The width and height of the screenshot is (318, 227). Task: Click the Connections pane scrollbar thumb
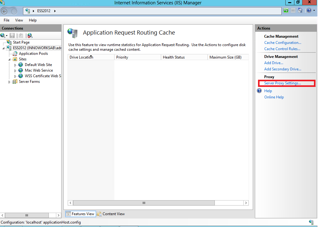coord(27,215)
